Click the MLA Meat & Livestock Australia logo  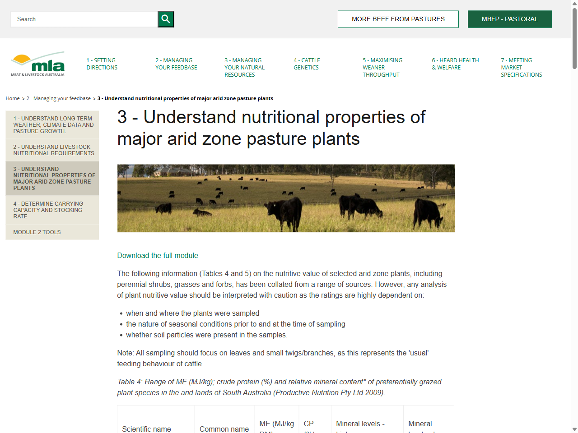click(x=37, y=64)
